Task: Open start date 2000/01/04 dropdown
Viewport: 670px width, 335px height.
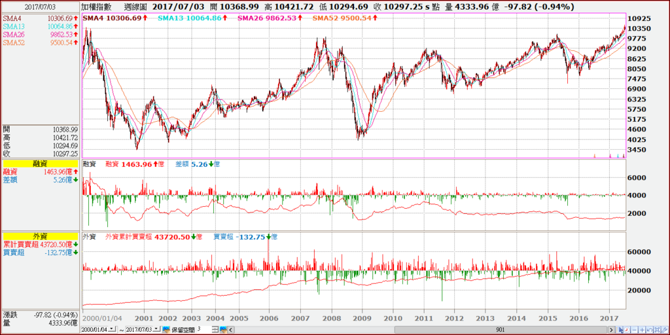Action: coord(112,329)
